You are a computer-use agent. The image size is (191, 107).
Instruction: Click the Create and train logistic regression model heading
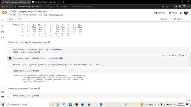29,42
